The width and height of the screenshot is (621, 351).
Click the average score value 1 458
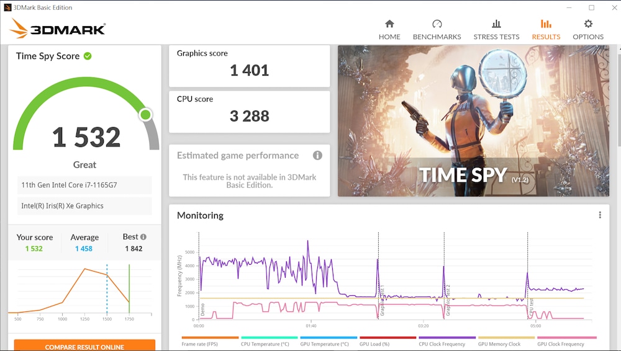click(84, 249)
